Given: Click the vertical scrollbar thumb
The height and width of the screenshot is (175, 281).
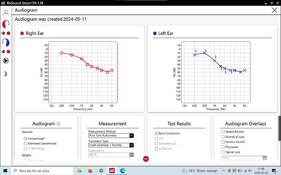Looking at the screenshot, I should 279,128.
